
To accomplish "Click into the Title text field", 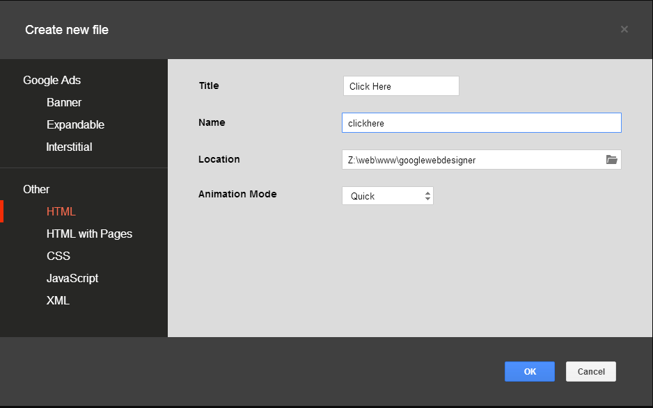I will [401, 86].
